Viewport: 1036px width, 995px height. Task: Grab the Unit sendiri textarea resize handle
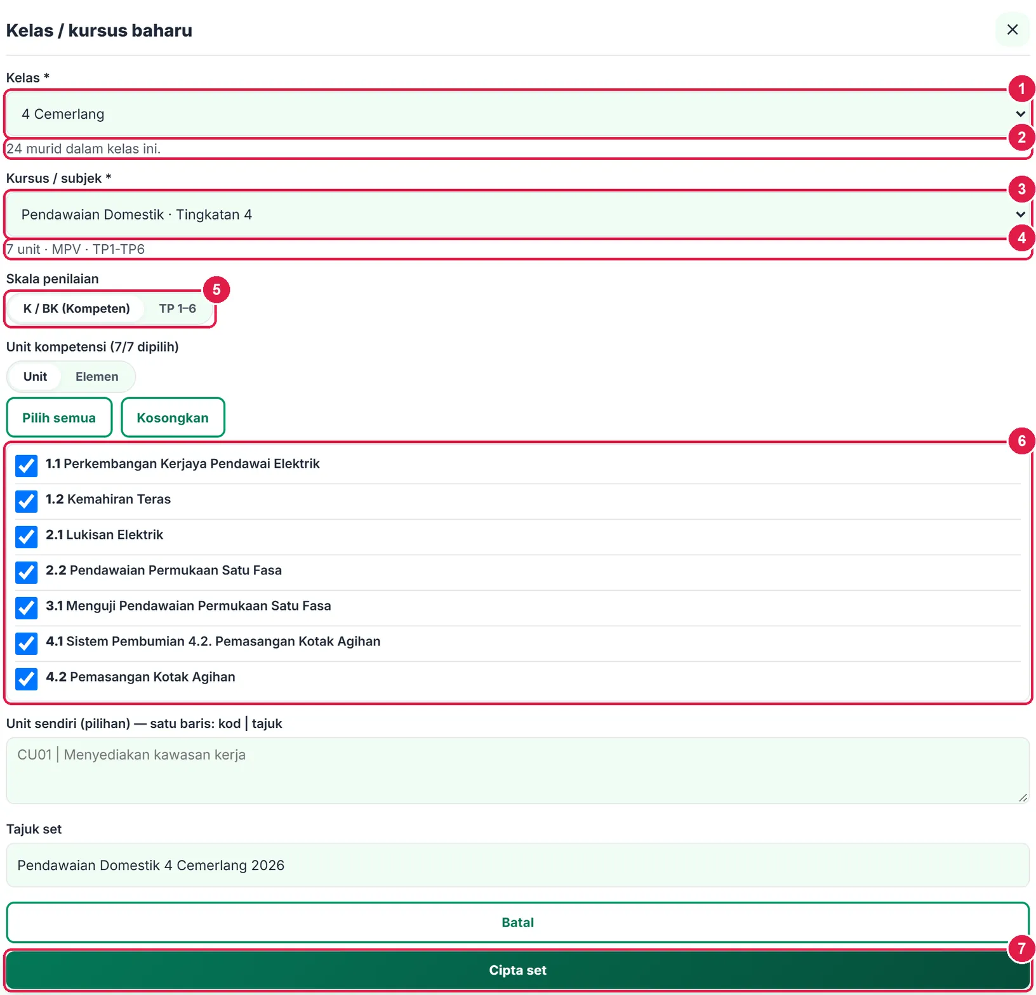click(1023, 798)
